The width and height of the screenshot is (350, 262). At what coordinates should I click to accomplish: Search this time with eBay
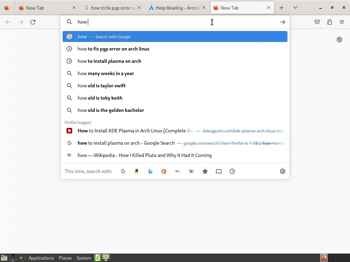tap(178, 171)
